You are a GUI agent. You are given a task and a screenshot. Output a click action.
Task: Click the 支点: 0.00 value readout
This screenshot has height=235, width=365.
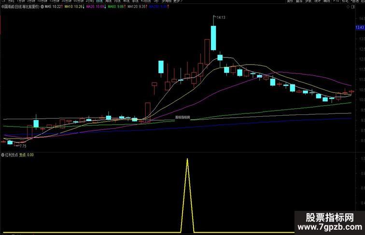26,155
